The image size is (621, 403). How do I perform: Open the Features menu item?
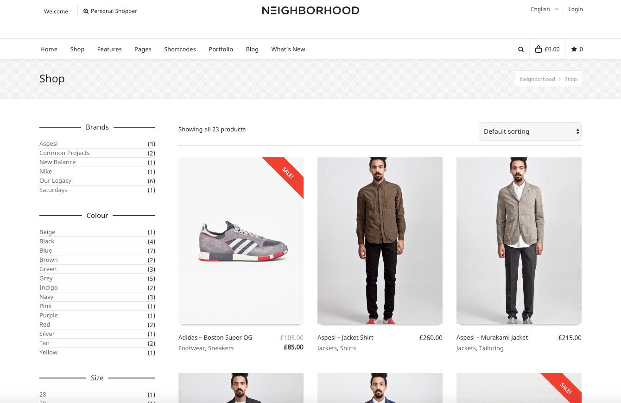(x=109, y=49)
